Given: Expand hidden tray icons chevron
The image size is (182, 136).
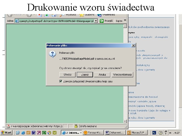Looking at the screenshot, I should point(170,133).
